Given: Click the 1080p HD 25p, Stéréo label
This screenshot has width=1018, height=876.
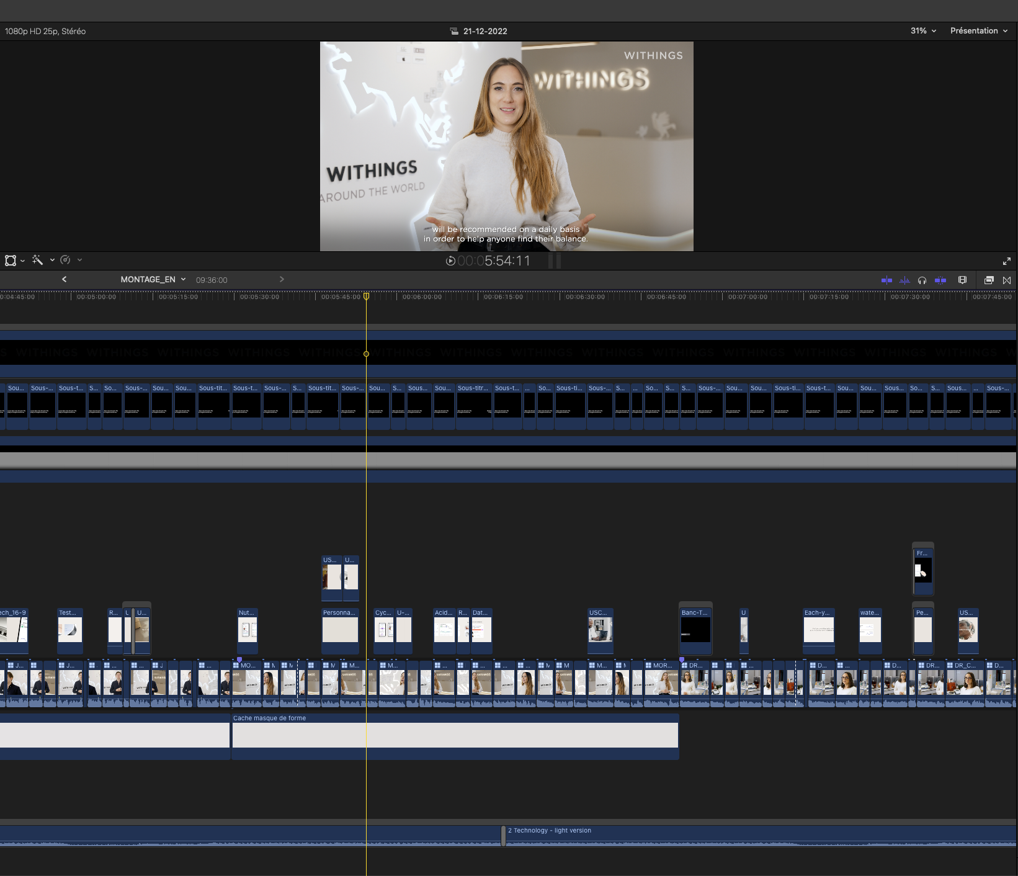Looking at the screenshot, I should pos(45,31).
